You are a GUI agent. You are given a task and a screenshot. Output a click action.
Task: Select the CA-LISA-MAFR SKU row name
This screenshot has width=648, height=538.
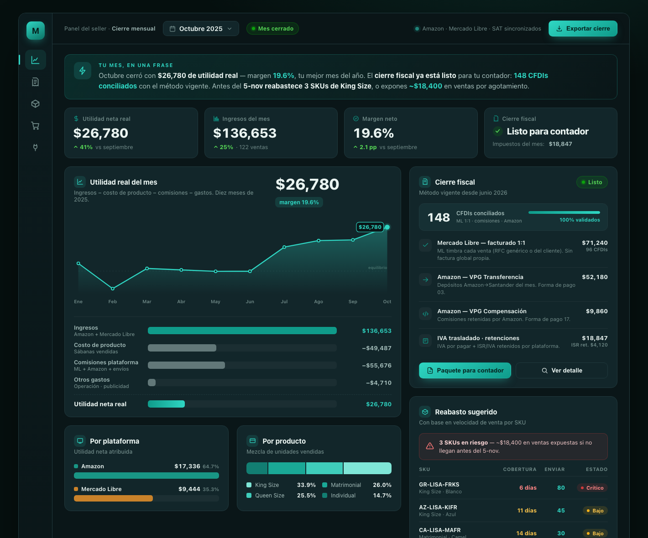(440, 530)
